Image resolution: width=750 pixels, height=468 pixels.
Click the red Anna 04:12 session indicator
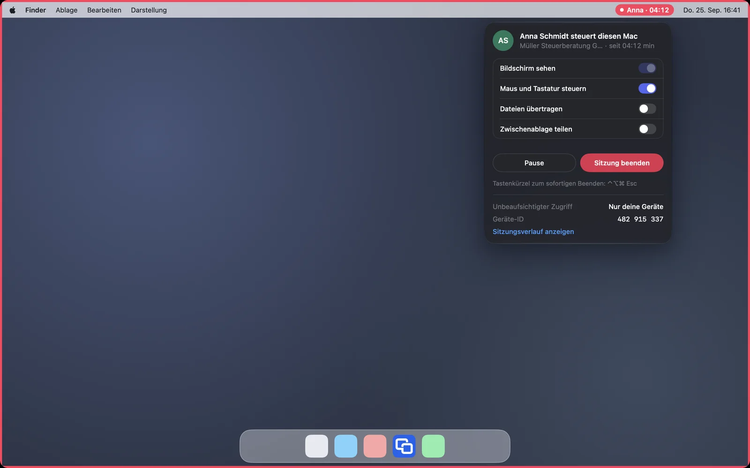[x=645, y=10]
